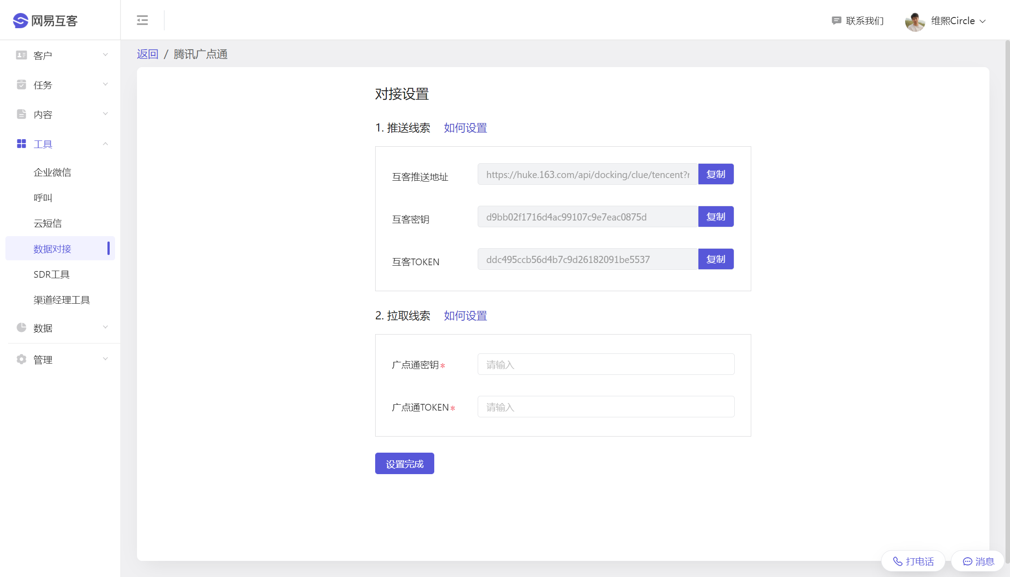Click the user avatar picture
The image size is (1010, 577).
[915, 21]
